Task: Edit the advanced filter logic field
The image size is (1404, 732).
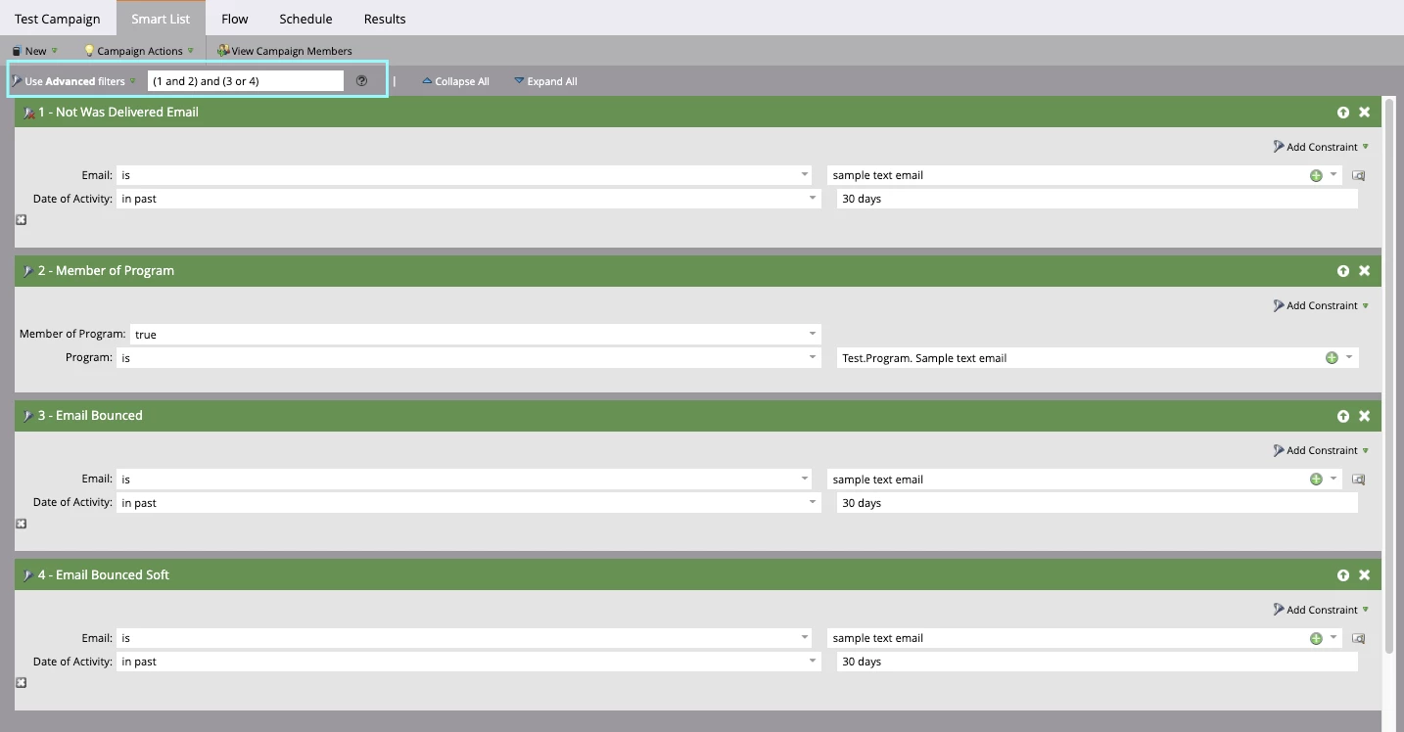Action: [x=246, y=81]
